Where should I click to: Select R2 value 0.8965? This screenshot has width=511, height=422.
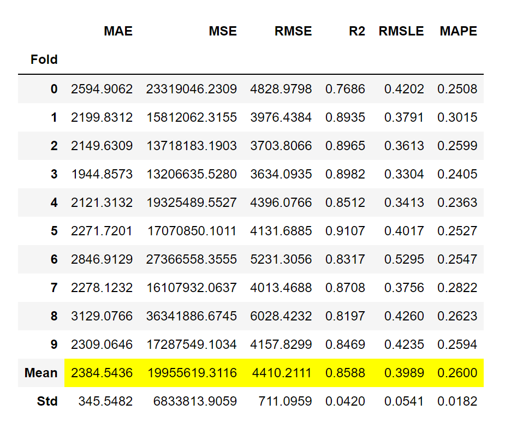pos(345,146)
